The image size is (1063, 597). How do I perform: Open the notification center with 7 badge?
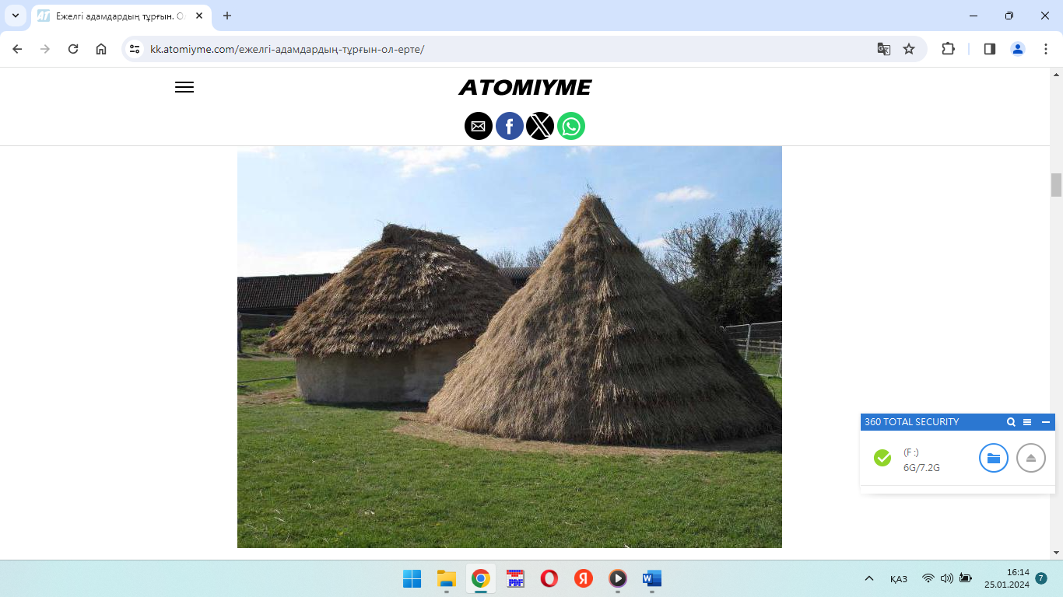[x=1041, y=578]
